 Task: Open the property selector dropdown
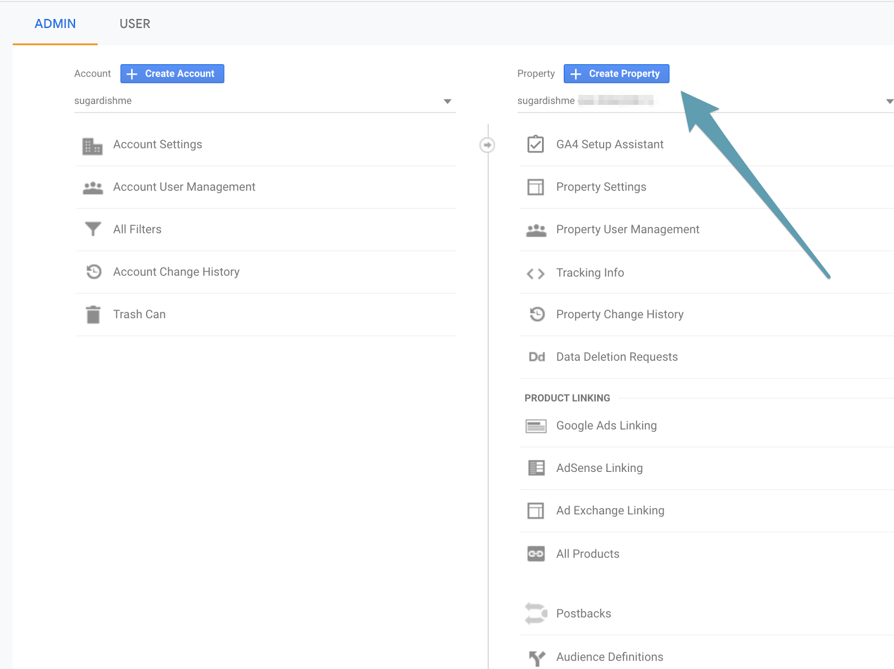pyautogui.click(x=705, y=101)
